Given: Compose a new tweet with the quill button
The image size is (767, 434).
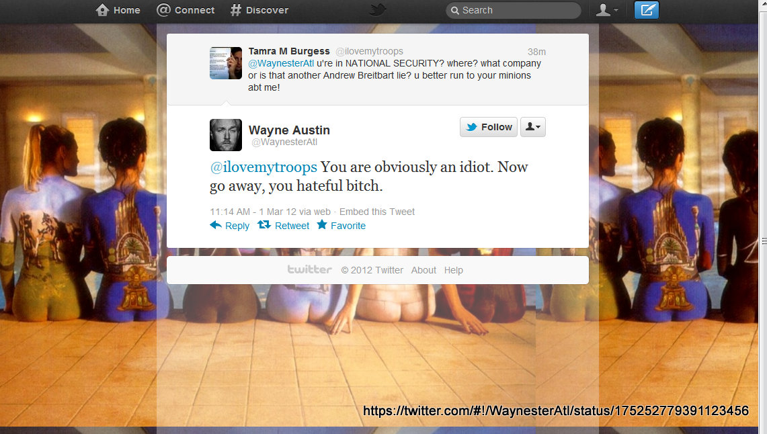Looking at the screenshot, I should [x=646, y=10].
